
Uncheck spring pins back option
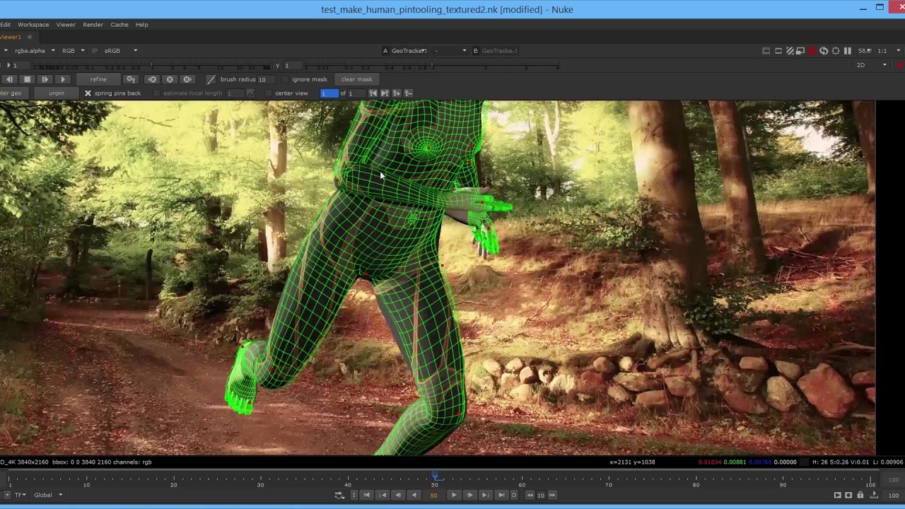tap(88, 93)
